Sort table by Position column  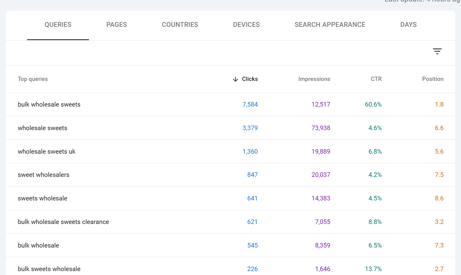(x=432, y=79)
